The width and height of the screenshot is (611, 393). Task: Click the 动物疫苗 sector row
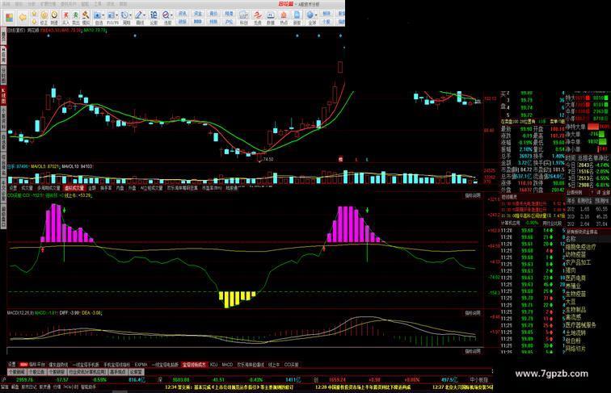coord(575,254)
